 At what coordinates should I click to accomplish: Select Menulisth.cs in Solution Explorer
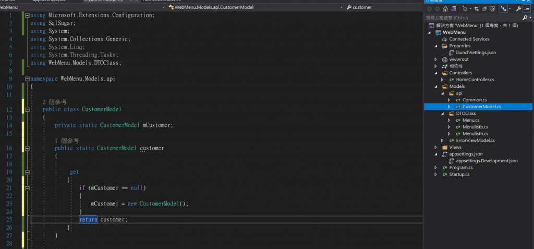(x=475, y=134)
